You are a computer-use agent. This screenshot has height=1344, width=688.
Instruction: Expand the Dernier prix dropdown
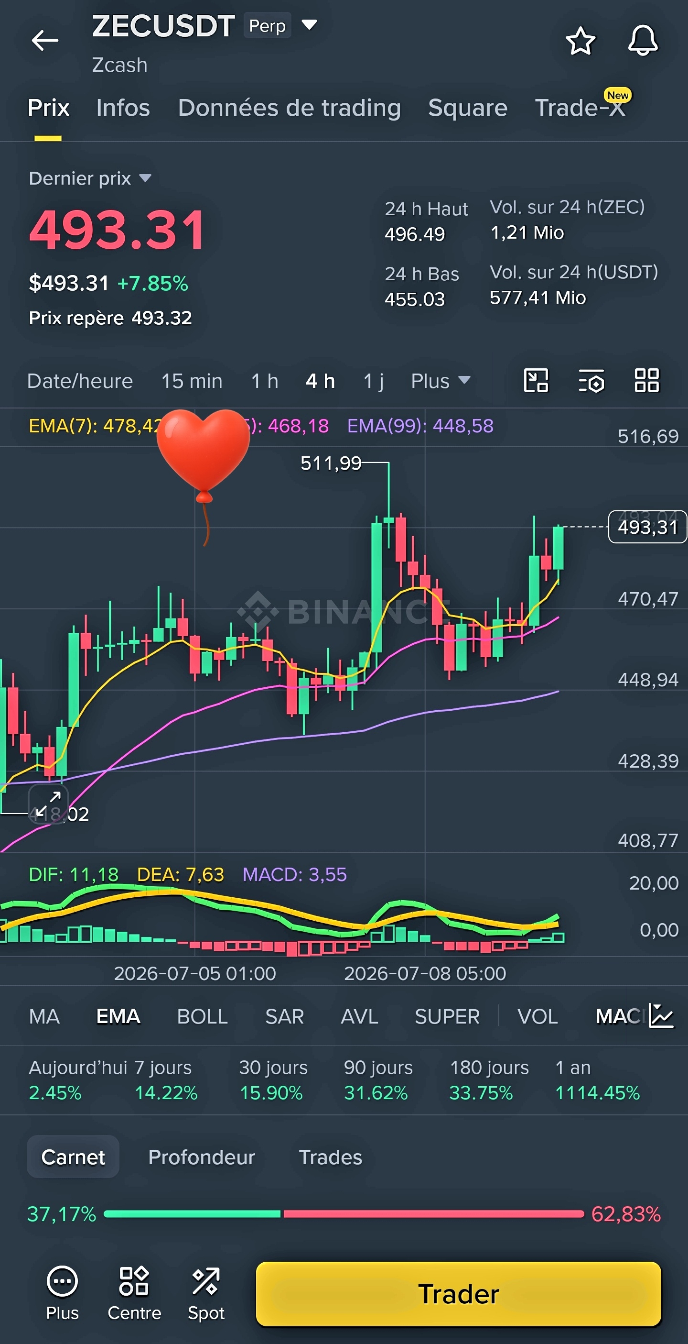[x=145, y=178]
